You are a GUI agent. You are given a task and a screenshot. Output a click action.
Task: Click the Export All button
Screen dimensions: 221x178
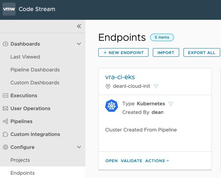tap(202, 52)
